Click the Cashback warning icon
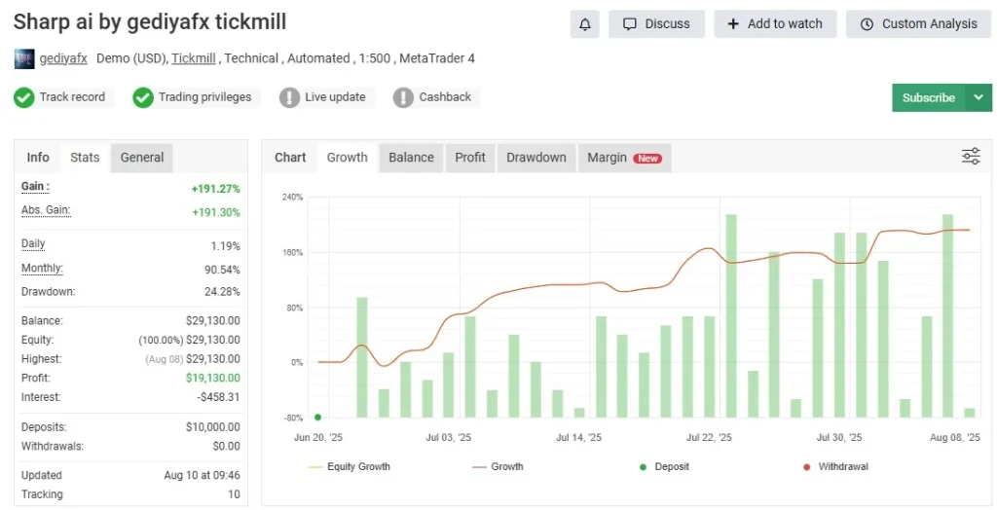 pyautogui.click(x=403, y=97)
